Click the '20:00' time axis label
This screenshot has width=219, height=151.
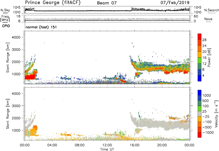pyautogui.click(x=162, y=145)
